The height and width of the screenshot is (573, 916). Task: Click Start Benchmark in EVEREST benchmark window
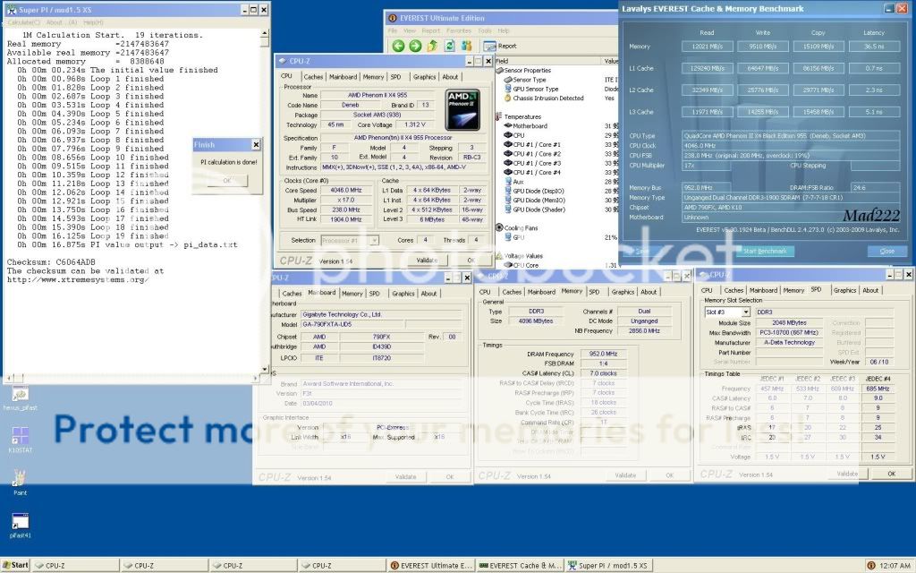[765, 251]
